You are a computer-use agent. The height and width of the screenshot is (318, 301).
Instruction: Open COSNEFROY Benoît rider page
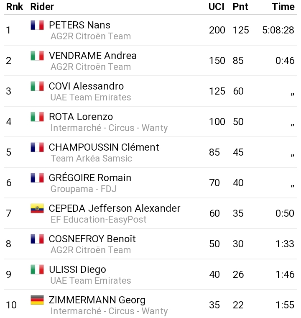(x=92, y=239)
